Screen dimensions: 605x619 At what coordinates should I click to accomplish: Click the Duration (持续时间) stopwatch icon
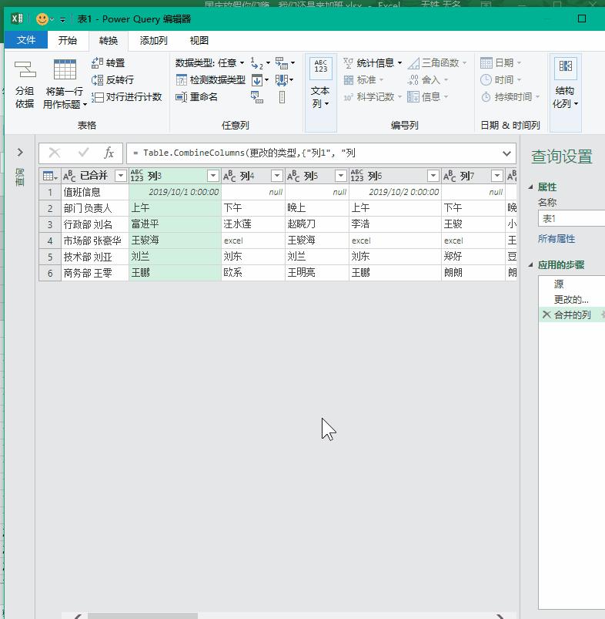pyautogui.click(x=486, y=96)
